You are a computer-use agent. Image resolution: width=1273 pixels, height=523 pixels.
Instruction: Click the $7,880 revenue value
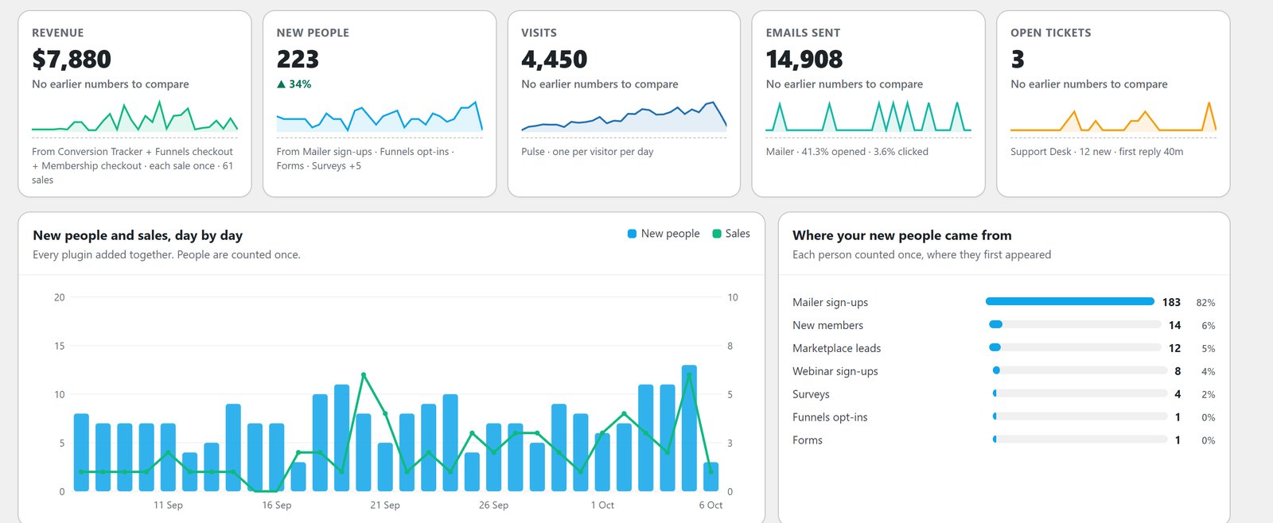[x=72, y=59]
